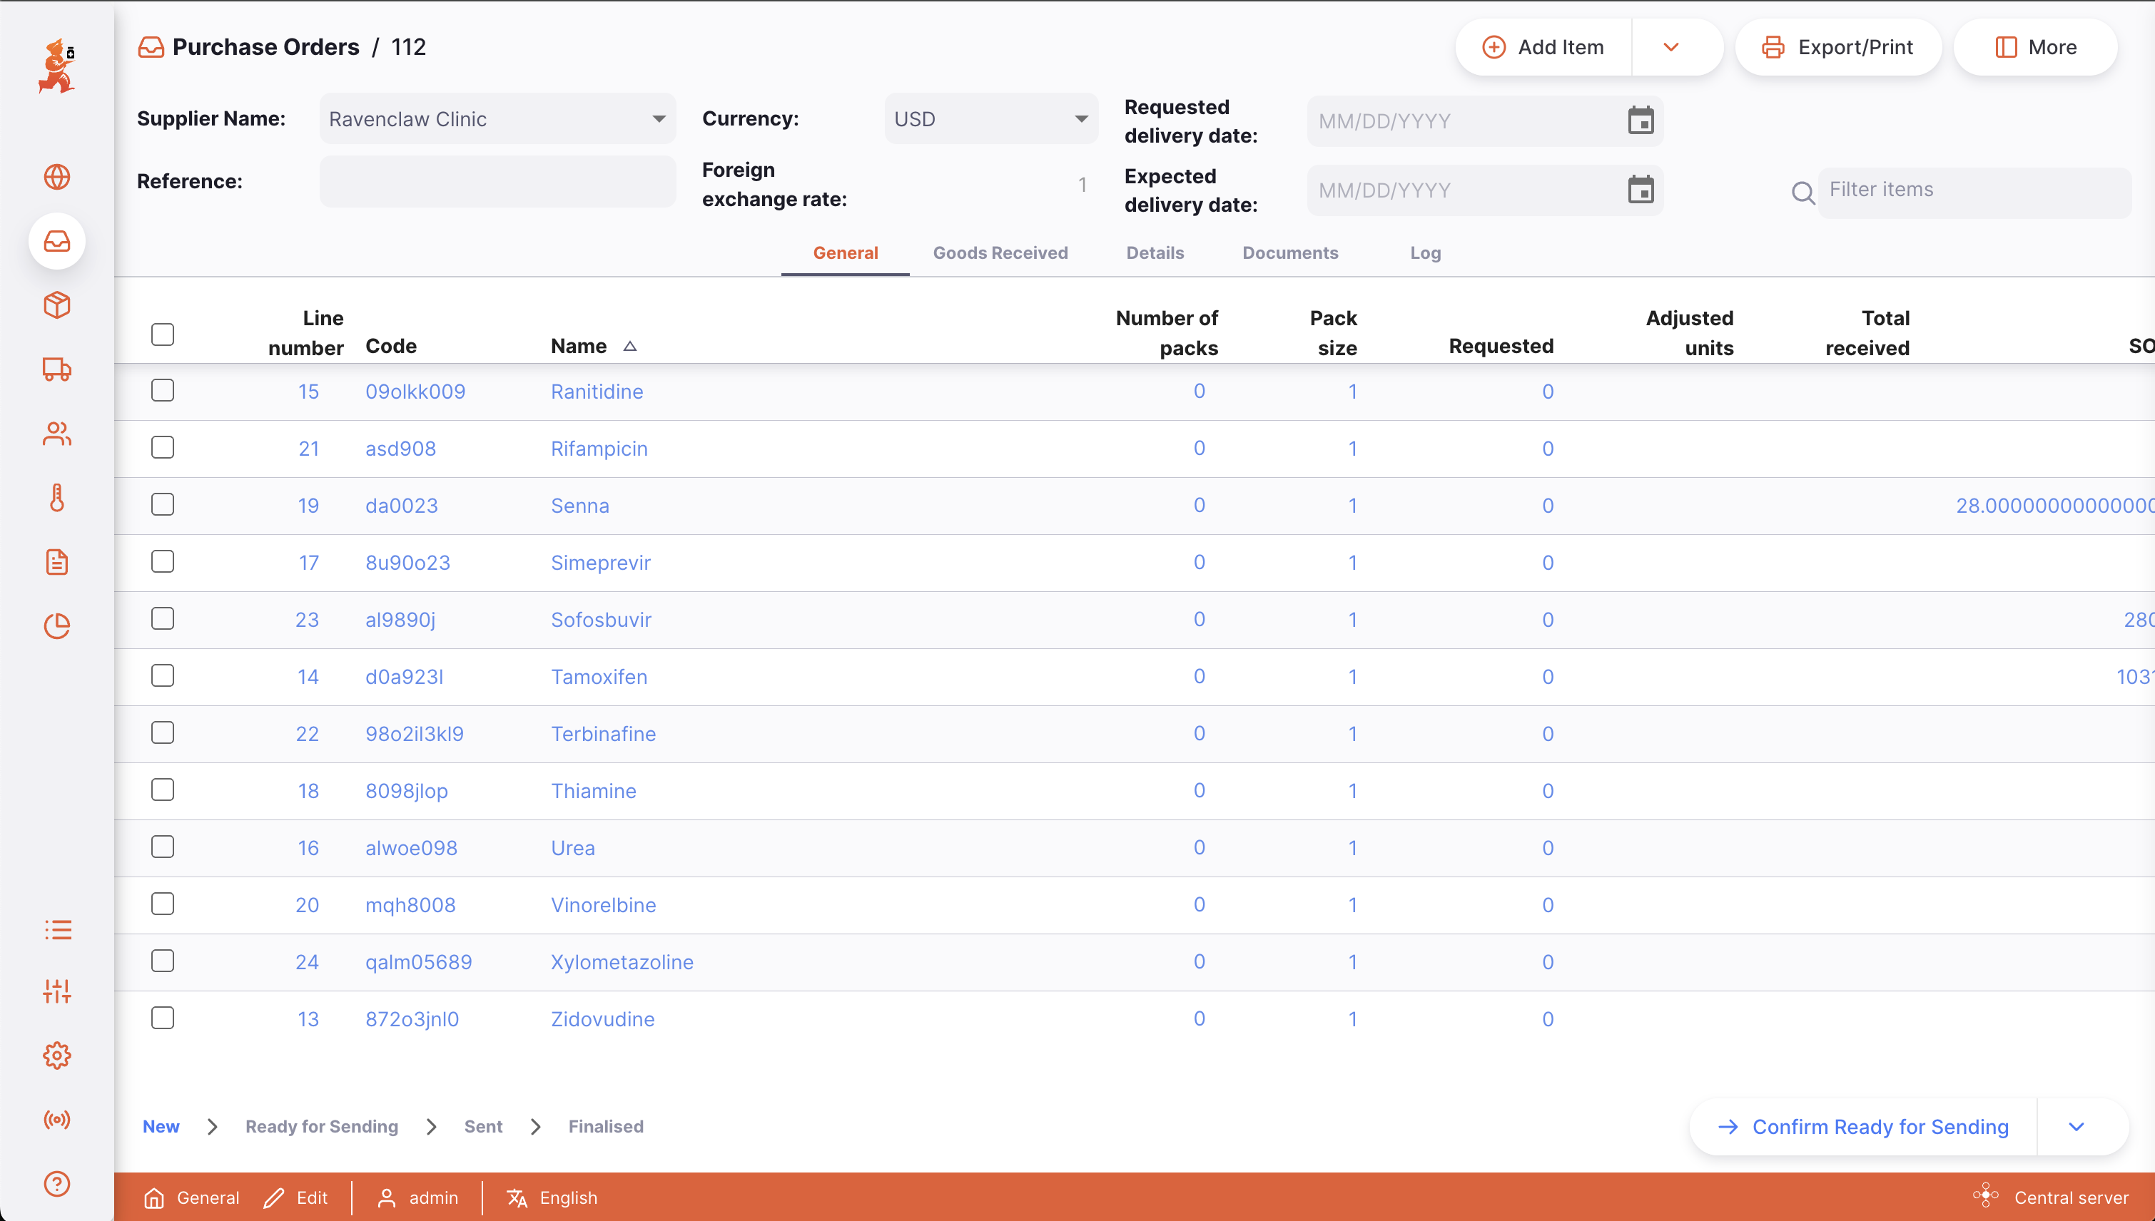
Task: Open the globe icon in sidebar
Action: pyautogui.click(x=57, y=177)
